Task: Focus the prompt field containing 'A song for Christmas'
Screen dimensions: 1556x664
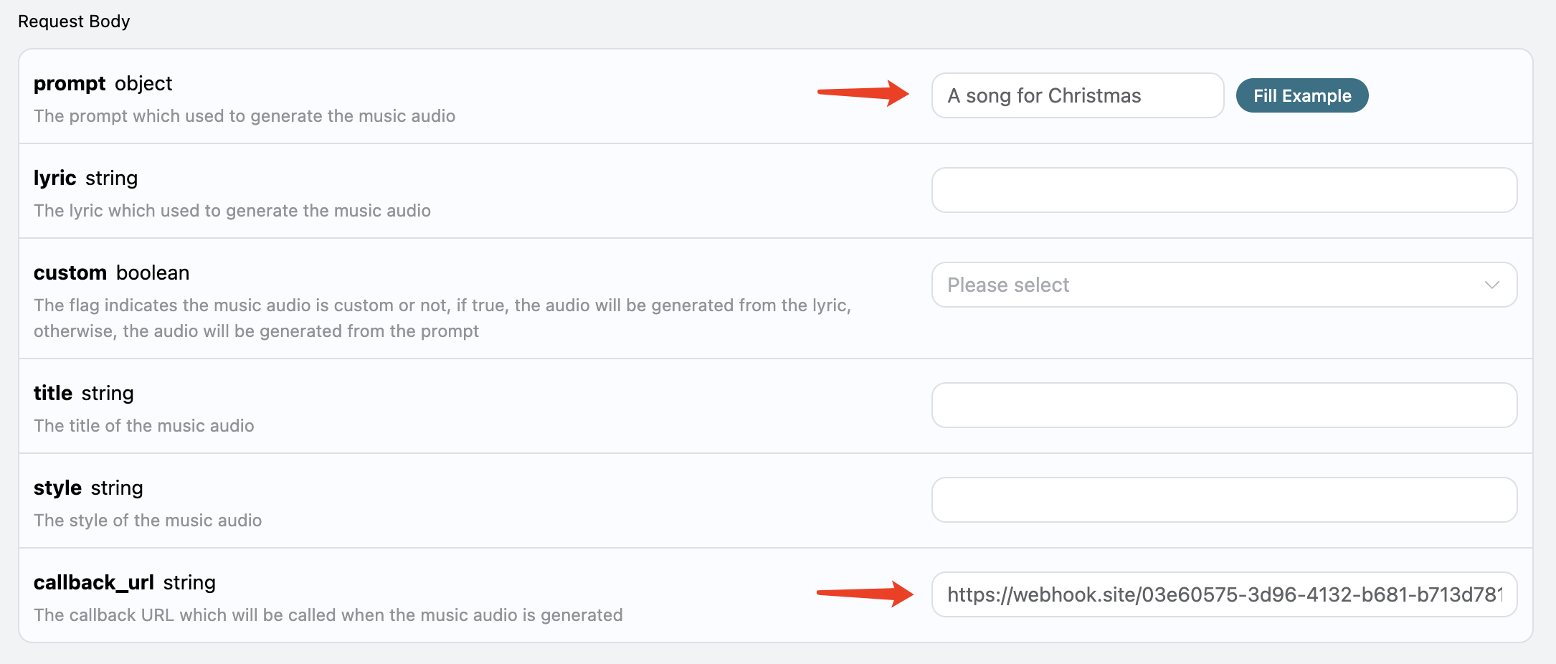Action: click(x=1078, y=95)
